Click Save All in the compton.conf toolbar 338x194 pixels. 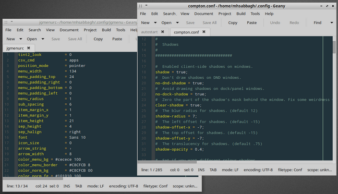click(210, 22)
